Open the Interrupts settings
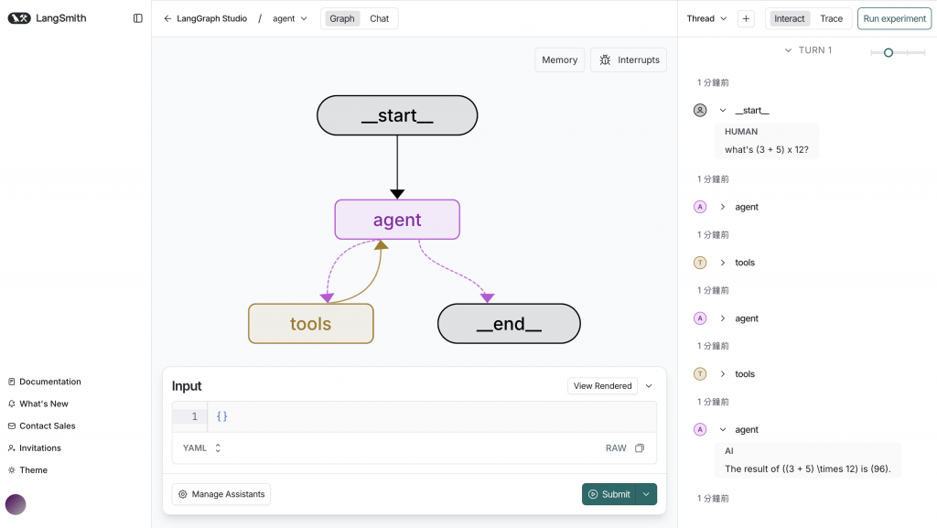Image resolution: width=937 pixels, height=528 pixels. tap(629, 59)
